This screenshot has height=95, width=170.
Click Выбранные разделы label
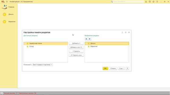pos(92,36)
